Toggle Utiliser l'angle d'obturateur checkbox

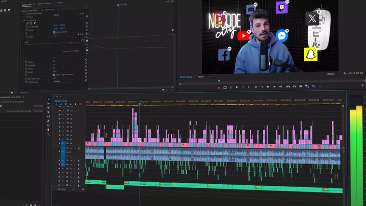[x=54, y=75]
